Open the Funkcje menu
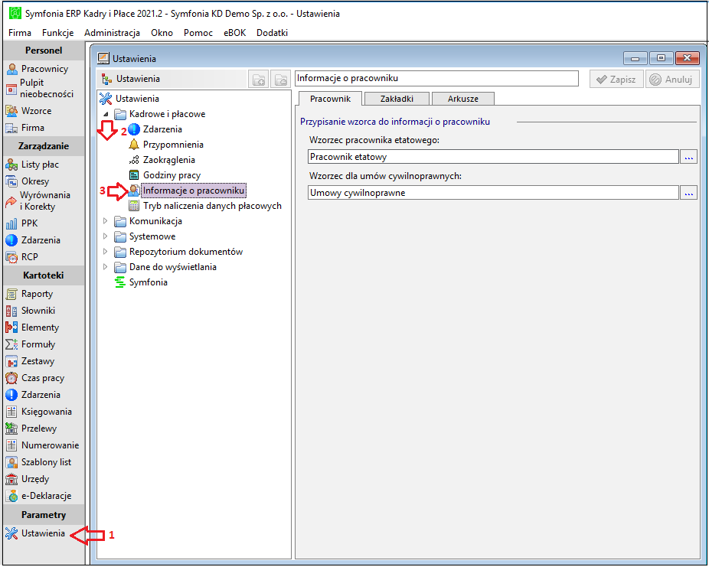The image size is (709, 567). tap(58, 33)
